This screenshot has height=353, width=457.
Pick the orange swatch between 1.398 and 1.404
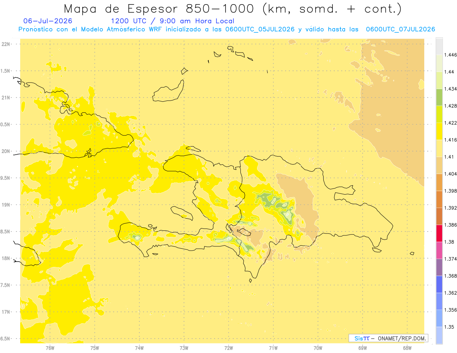[439, 182]
